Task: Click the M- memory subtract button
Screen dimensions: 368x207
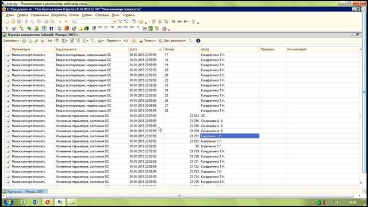Action: [186, 22]
